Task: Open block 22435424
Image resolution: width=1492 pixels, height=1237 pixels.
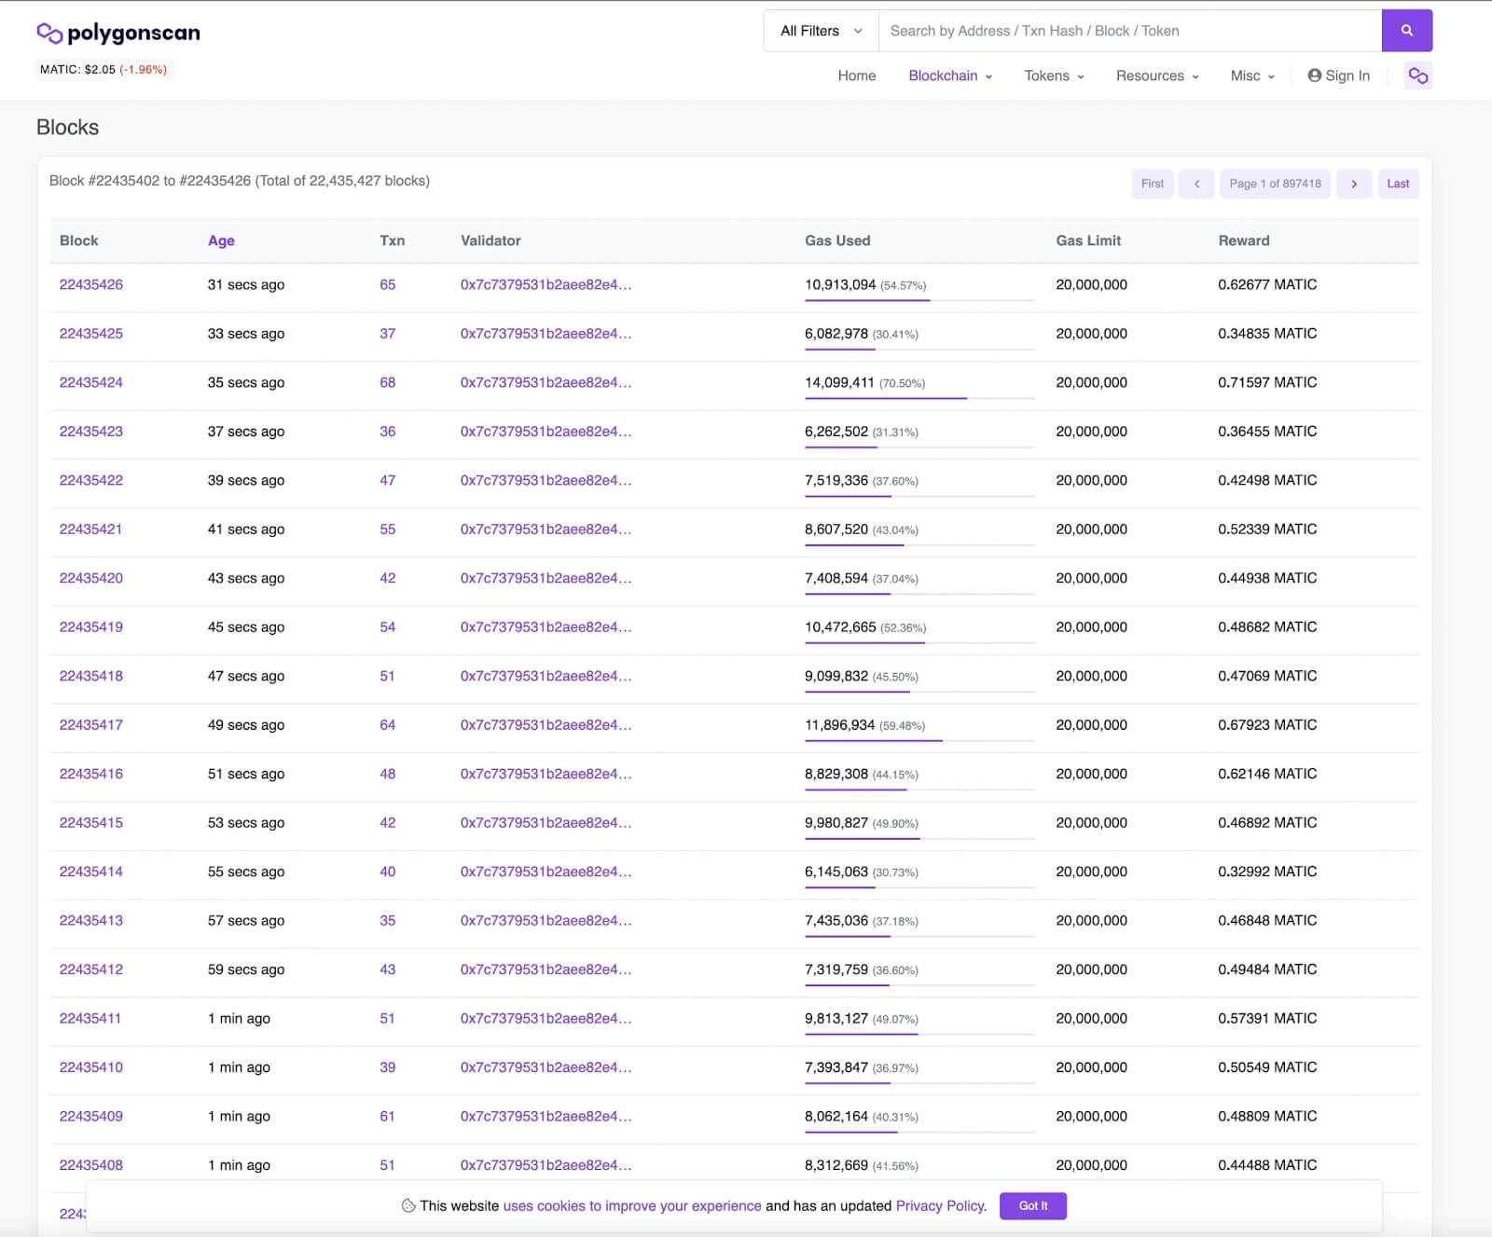Action: tap(91, 382)
